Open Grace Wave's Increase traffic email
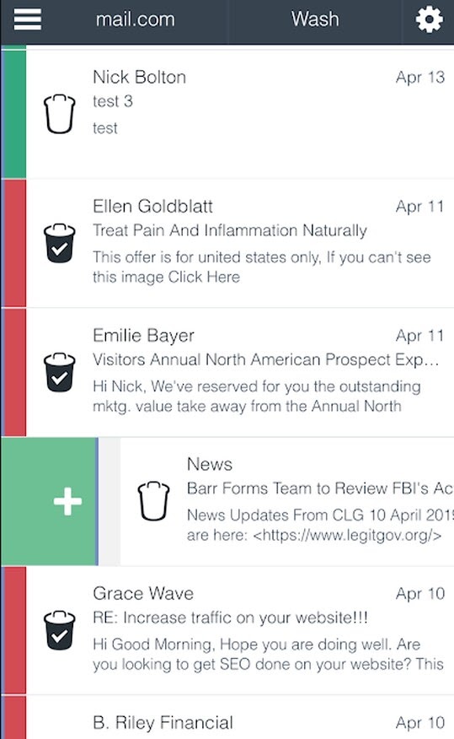The width and height of the screenshot is (454, 739). 240,631
